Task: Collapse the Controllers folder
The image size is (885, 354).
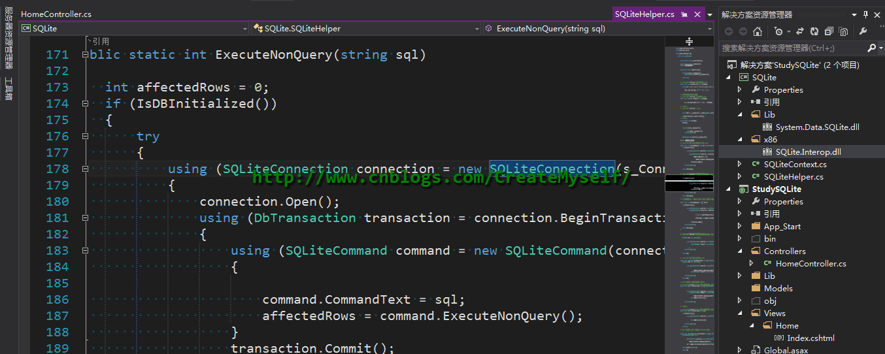Action: [740, 251]
